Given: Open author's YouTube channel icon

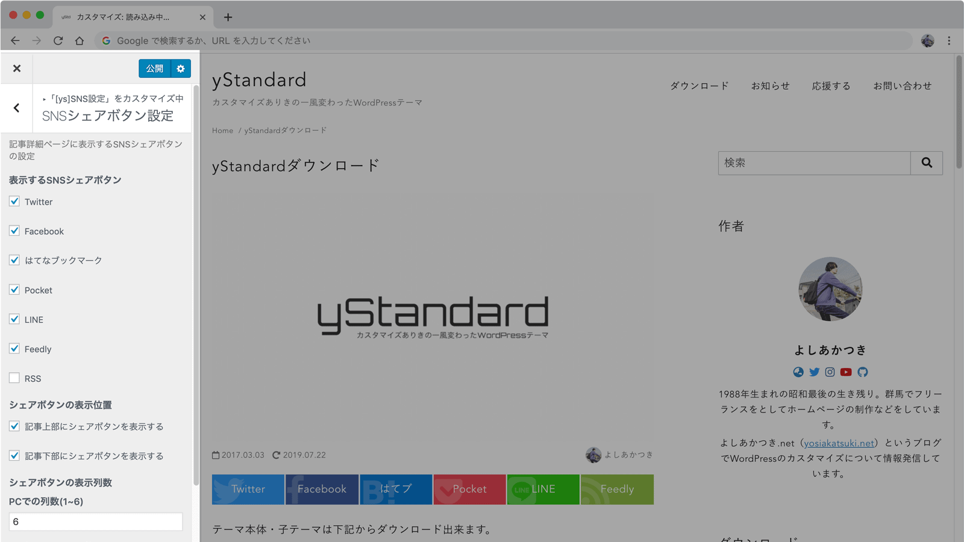Looking at the screenshot, I should click(846, 372).
